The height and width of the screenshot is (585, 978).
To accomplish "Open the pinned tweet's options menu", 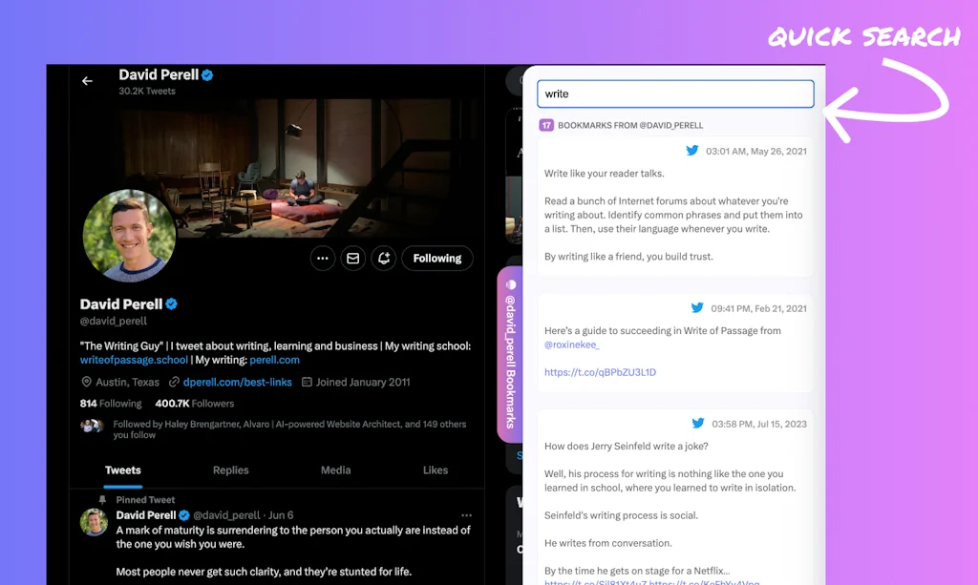I will (x=466, y=514).
